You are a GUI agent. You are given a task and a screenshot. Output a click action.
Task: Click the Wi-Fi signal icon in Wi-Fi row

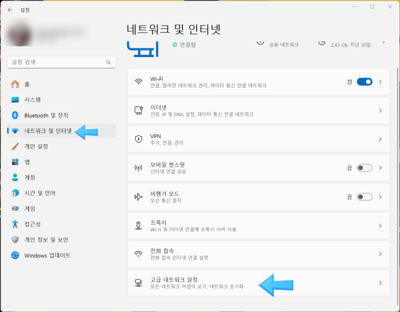tap(138, 82)
